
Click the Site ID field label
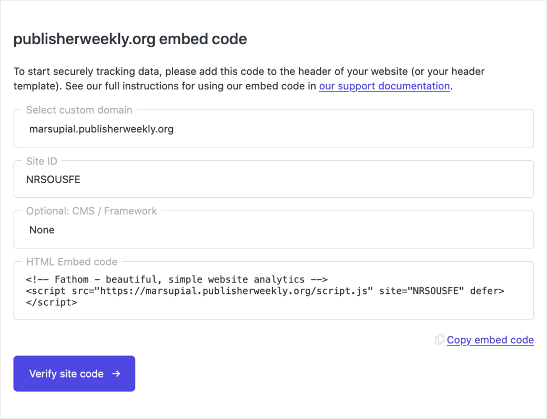pos(42,161)
